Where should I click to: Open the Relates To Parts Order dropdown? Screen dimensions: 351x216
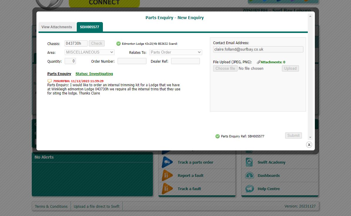point(175,52)
